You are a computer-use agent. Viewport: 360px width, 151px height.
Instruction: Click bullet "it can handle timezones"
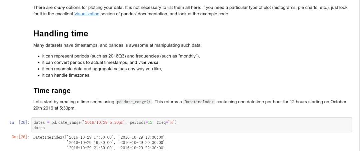pos(66,75)
